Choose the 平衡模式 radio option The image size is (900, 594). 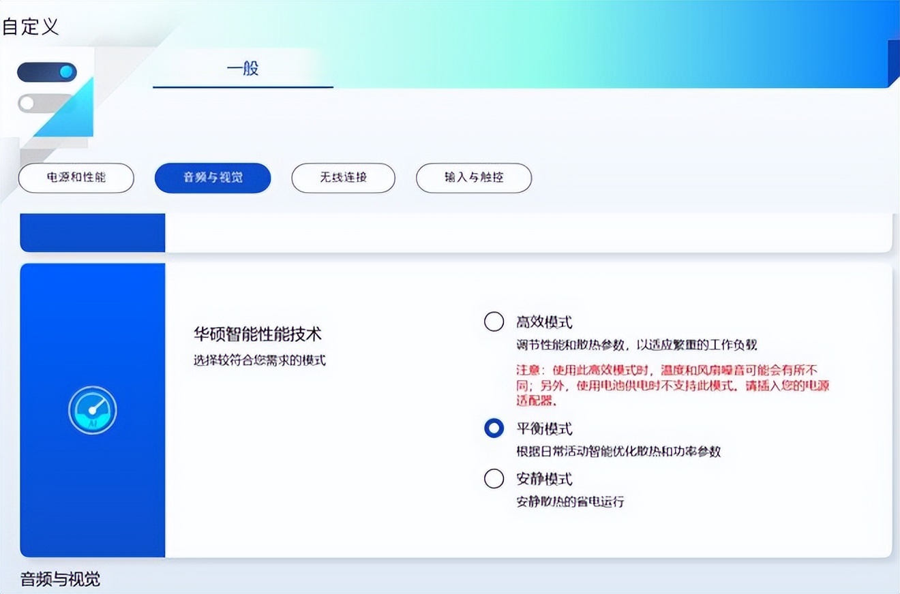494,428
